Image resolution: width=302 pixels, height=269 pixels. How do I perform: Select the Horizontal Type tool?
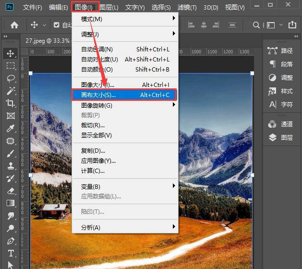click(11, 253)
